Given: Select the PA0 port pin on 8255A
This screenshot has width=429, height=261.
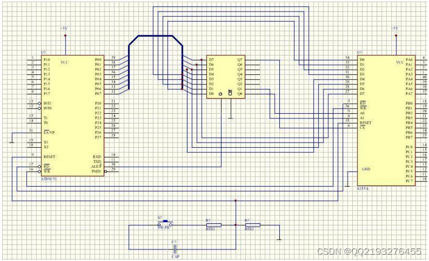Looking at the screenshot, I should 409,60.
